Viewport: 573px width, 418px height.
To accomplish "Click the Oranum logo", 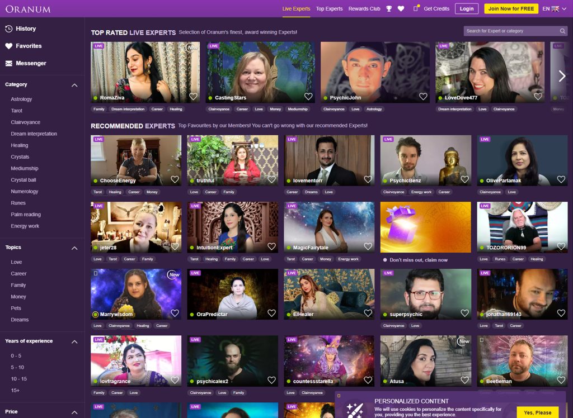I will [x=28, y=9].
